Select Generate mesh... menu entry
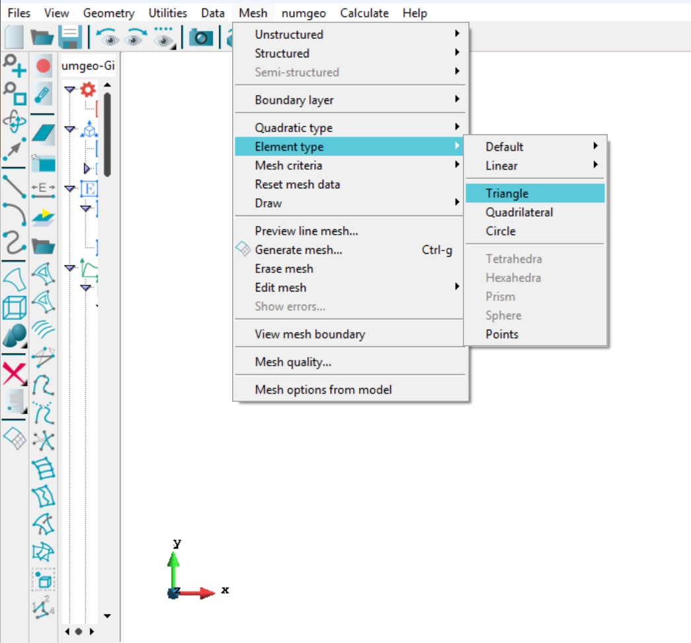The height and width of the screenshot is (643, 691). pyautogui.click(x=298, y=250)
